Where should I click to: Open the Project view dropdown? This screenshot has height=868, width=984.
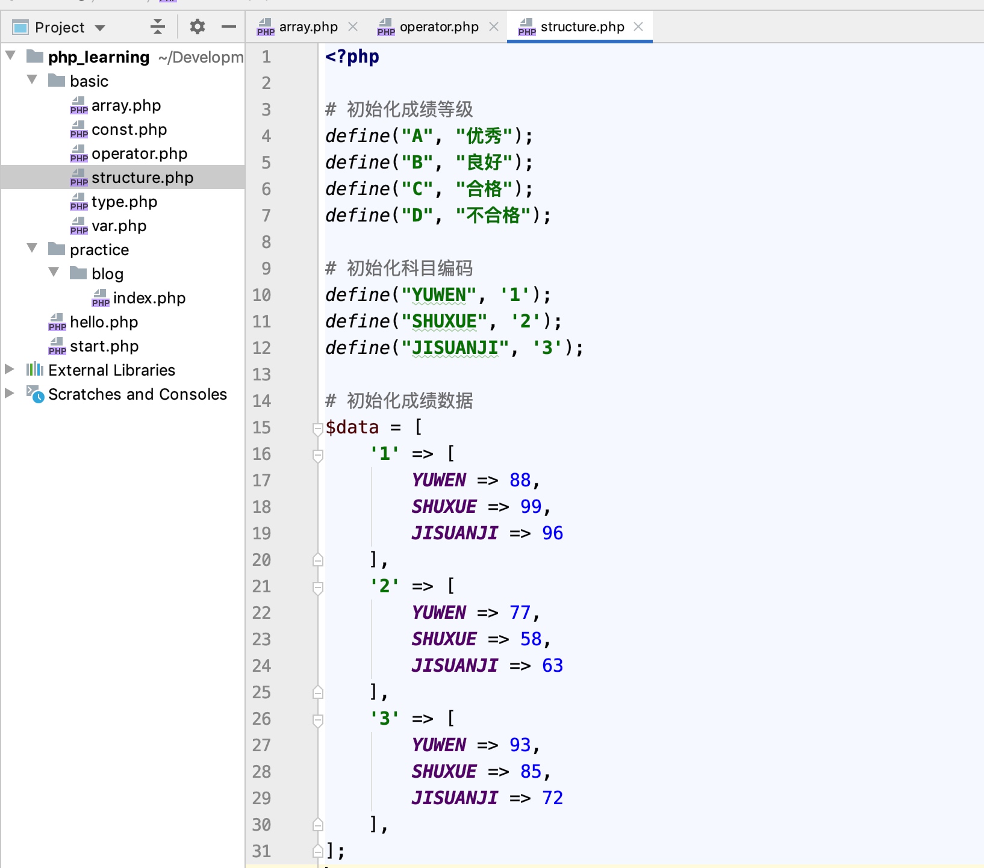click(100, 28)
